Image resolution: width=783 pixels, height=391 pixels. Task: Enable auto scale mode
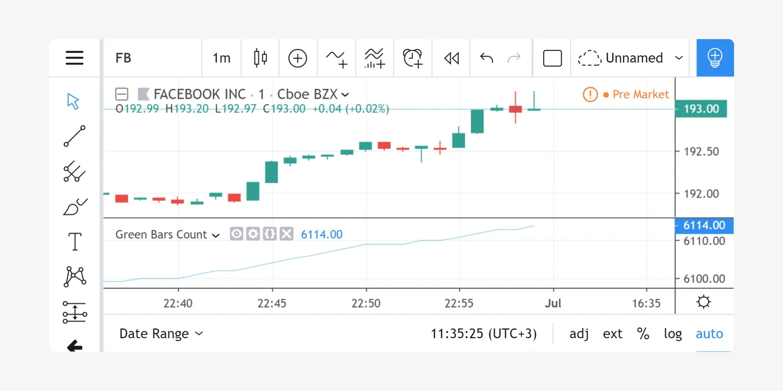[x=709, y=333]
